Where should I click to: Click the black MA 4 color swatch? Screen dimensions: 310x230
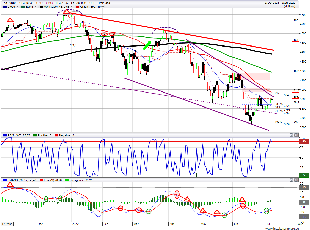click(x=41, y=7)
